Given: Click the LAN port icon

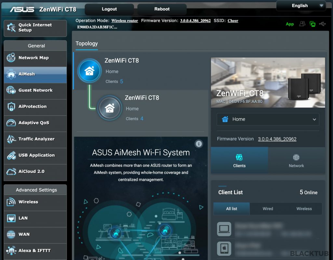Looking at the screenshot, I should 11,218.
